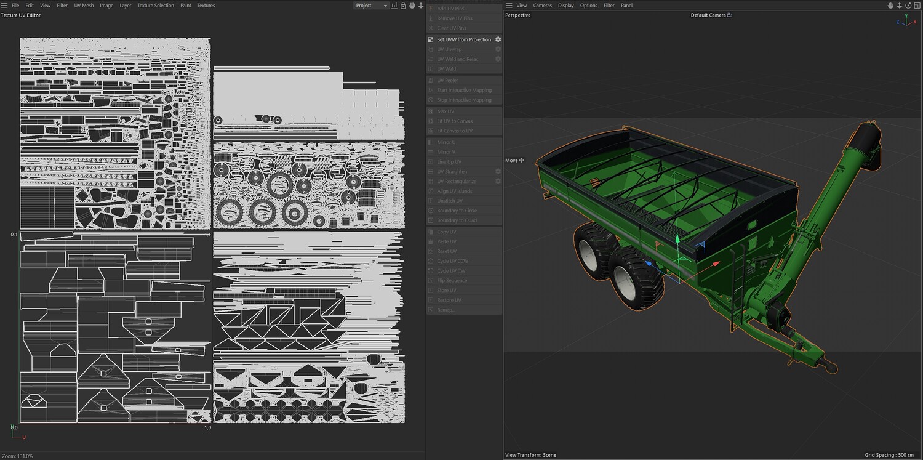The width and height of the screenshot is (923, 460).
Task: Launch the UV Peeler
Action: (x=465, y=81)
